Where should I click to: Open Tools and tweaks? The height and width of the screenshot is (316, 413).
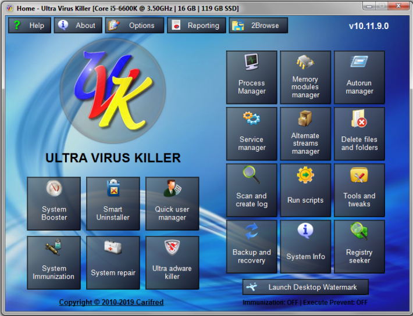click(359, 190)
